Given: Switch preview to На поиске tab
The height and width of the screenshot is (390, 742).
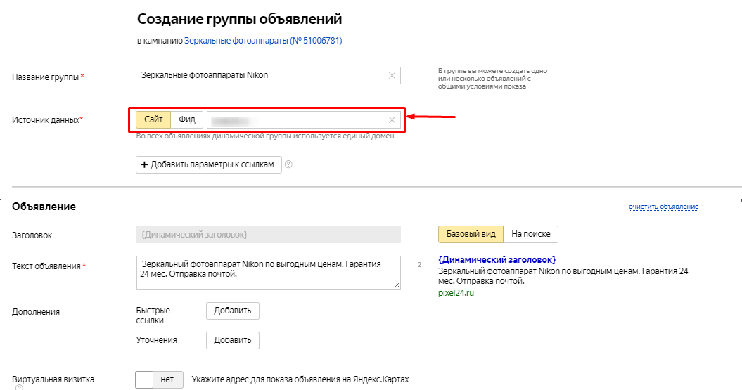Looking at the screenshot, I should [531, 234].
